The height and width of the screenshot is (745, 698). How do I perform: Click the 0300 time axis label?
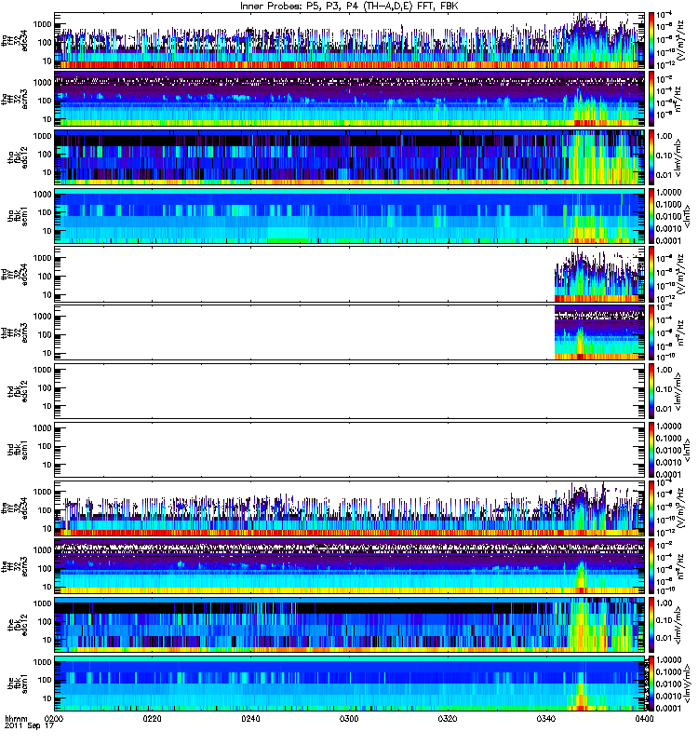349,719
